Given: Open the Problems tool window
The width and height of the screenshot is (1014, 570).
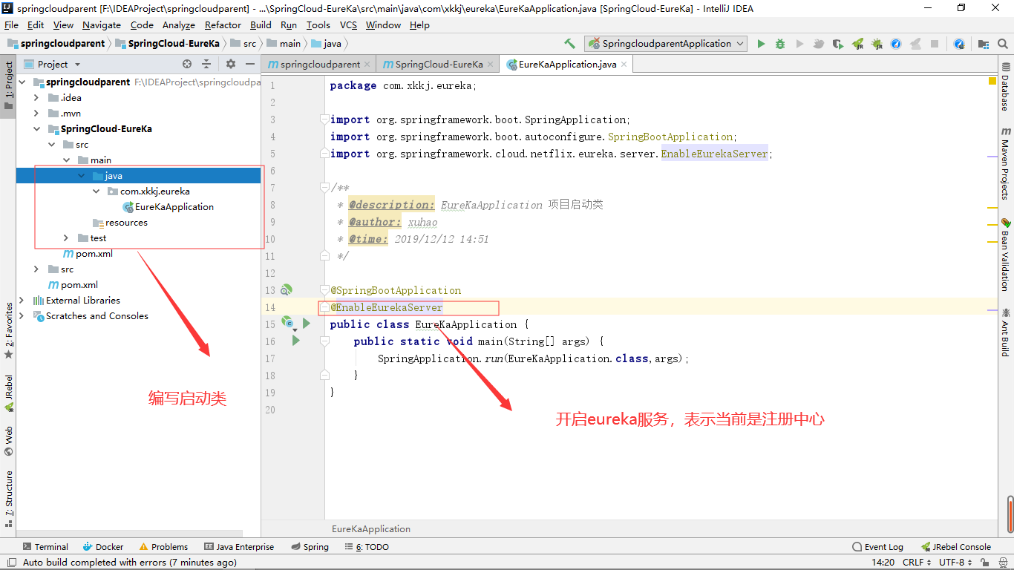Looking at the screenshot, I should 163,547.
